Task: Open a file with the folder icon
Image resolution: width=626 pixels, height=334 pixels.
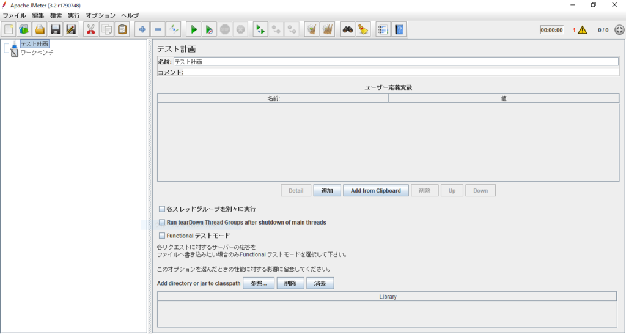Action: pyautogui.click(x=40, y=29)
